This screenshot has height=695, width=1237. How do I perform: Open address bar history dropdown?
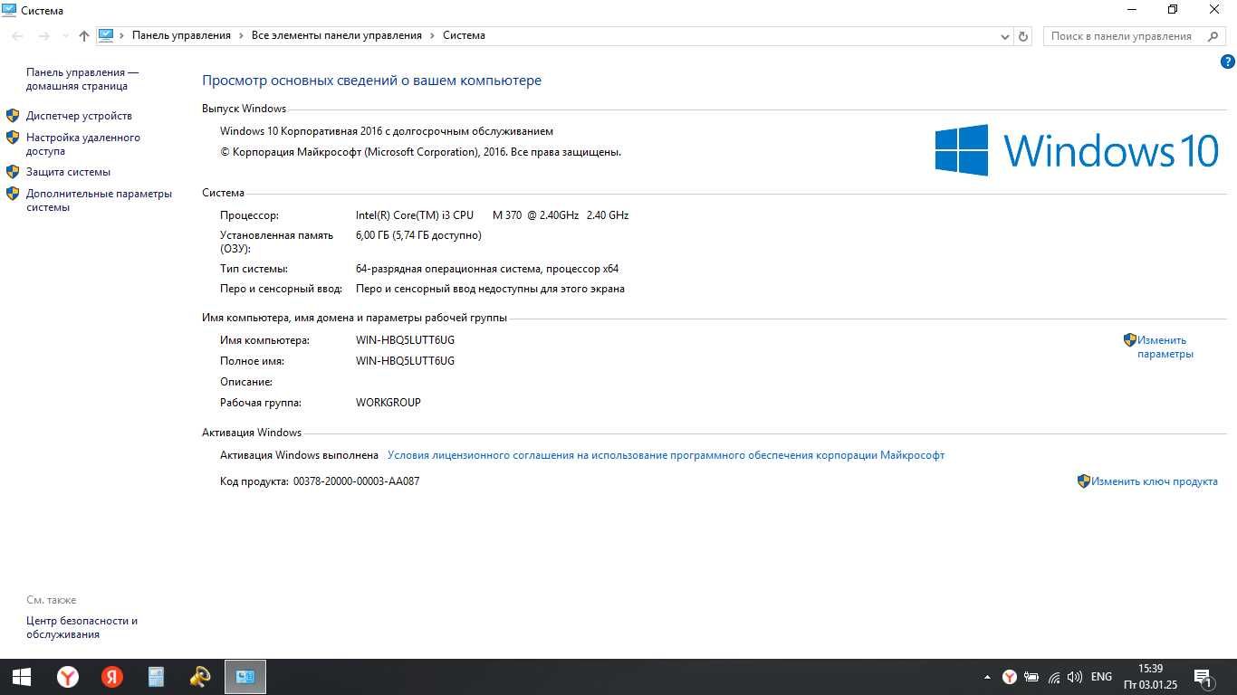click(1005, 36)
